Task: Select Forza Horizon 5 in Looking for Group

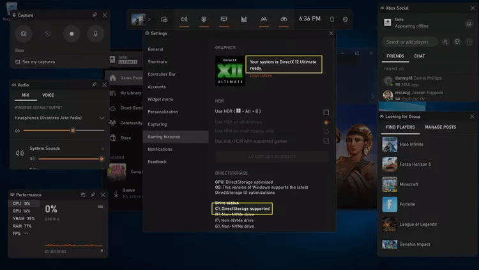Action: [427, 164]
